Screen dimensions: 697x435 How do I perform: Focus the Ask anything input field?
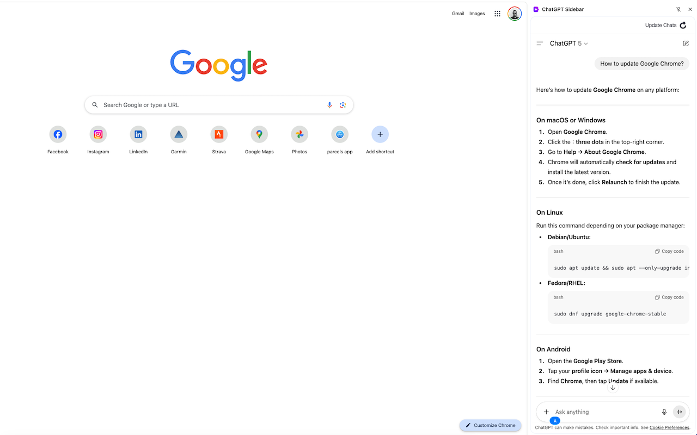point(604,412)
